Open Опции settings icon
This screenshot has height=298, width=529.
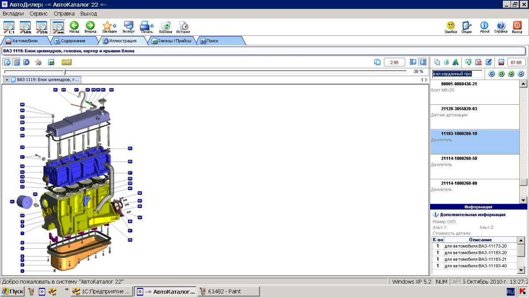[466, 27]
